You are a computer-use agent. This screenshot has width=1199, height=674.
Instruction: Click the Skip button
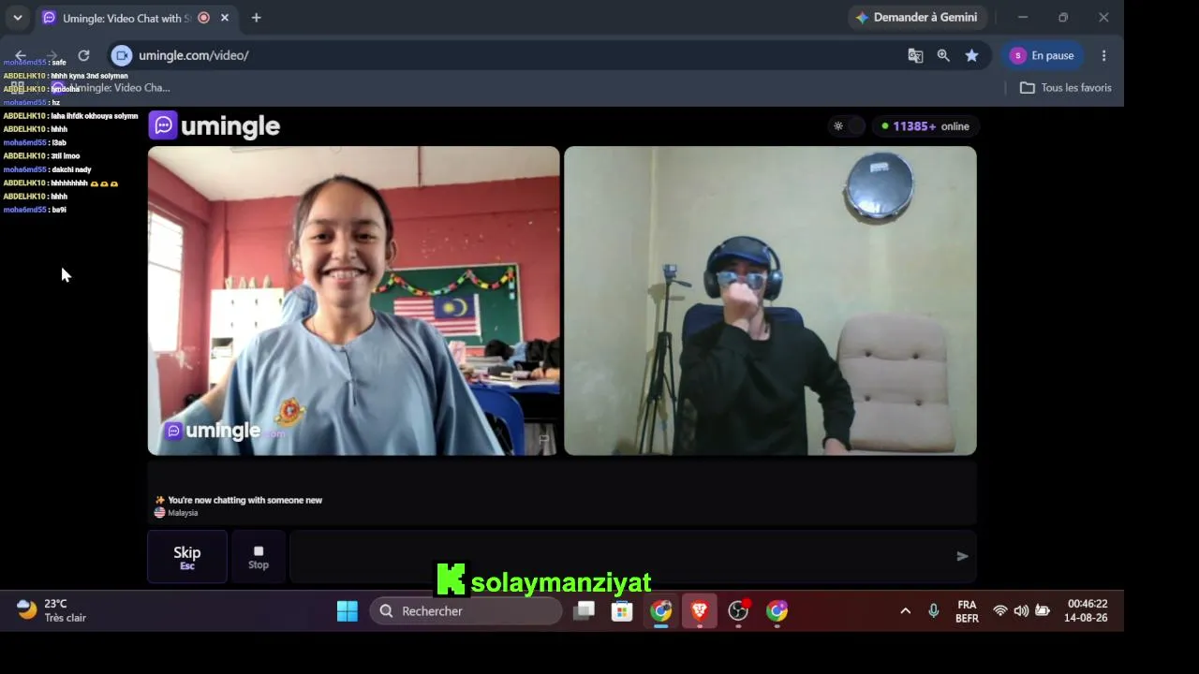click(x=187, y=557)
